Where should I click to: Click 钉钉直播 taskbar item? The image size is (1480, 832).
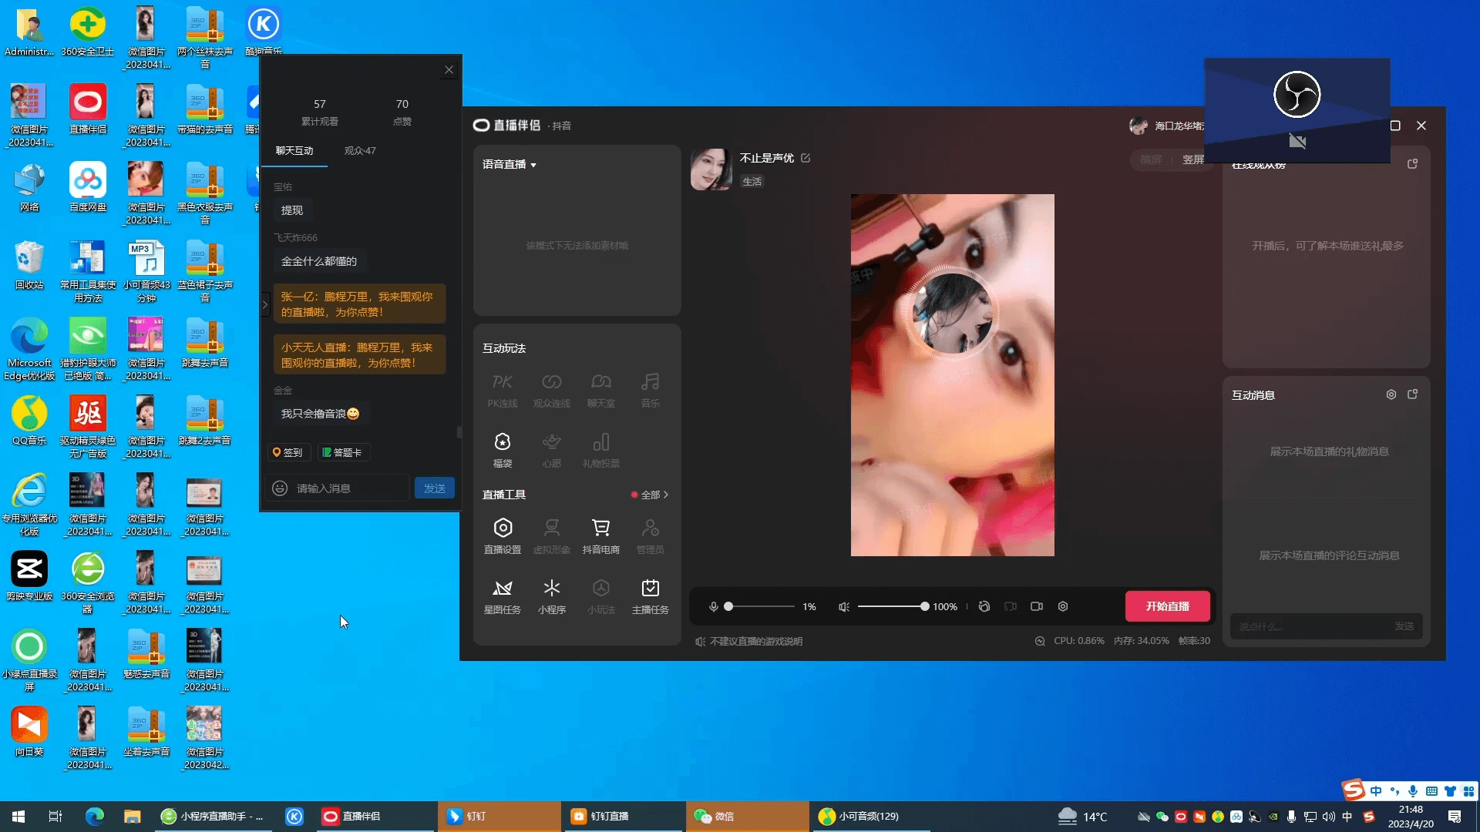623,817
